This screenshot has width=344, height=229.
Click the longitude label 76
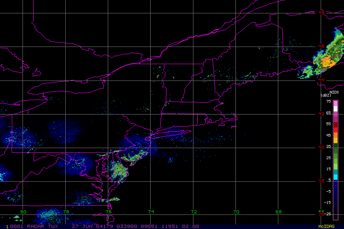pos(109,212)
